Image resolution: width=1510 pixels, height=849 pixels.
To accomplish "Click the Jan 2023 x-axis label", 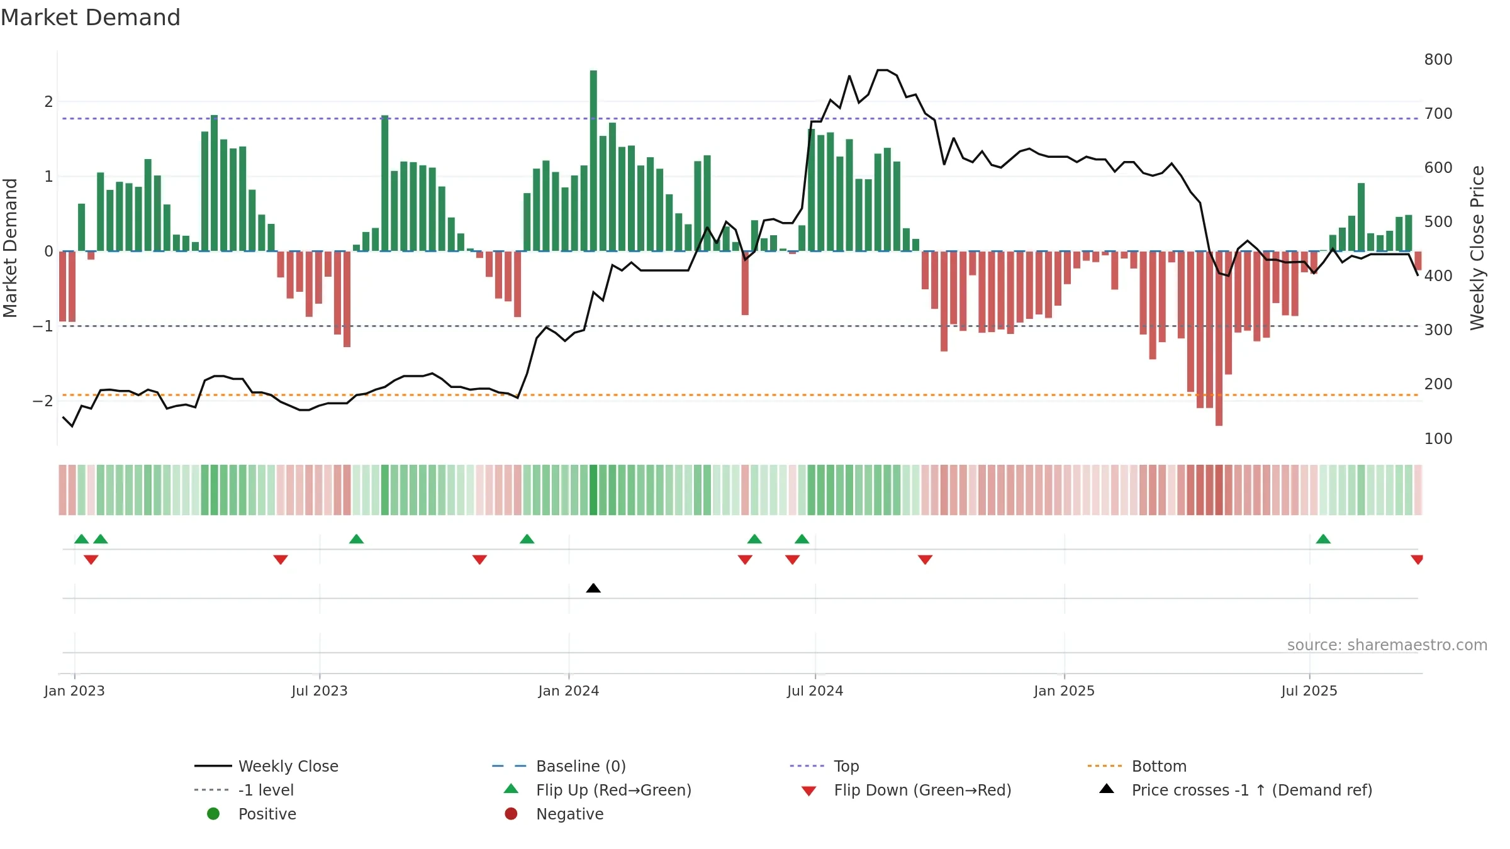I will [74, 691].
